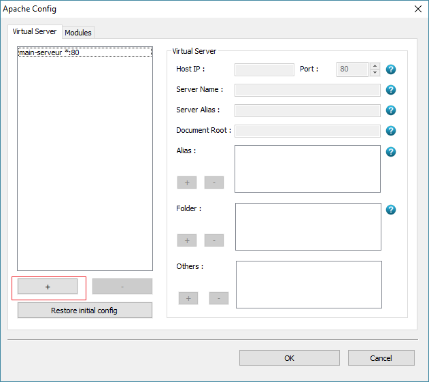This screenshot has width=429, height=382.
Task: Select main-serveur *:80 in the list
Action: tap(49, 52)
